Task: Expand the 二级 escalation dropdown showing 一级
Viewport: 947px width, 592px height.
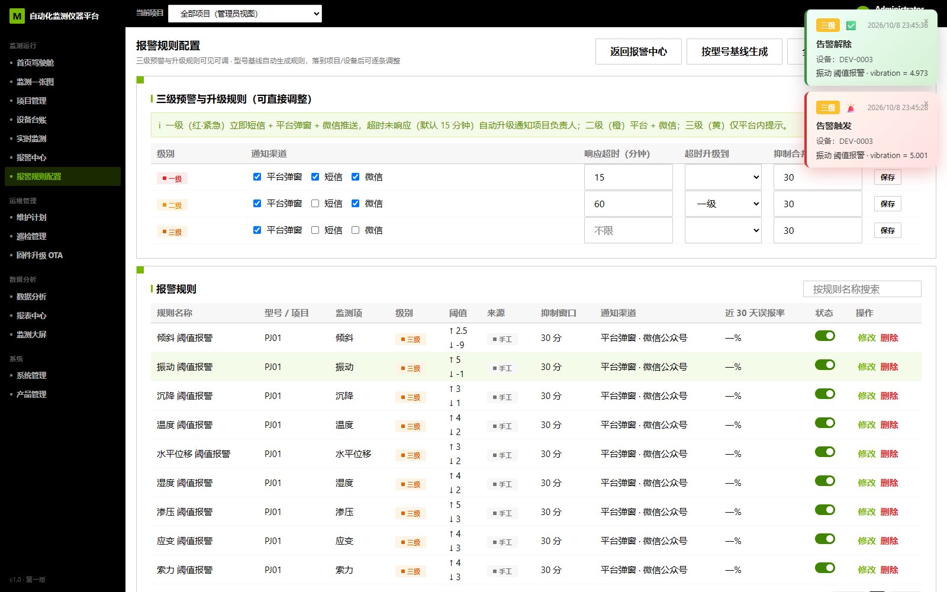Action: point(723,204)
